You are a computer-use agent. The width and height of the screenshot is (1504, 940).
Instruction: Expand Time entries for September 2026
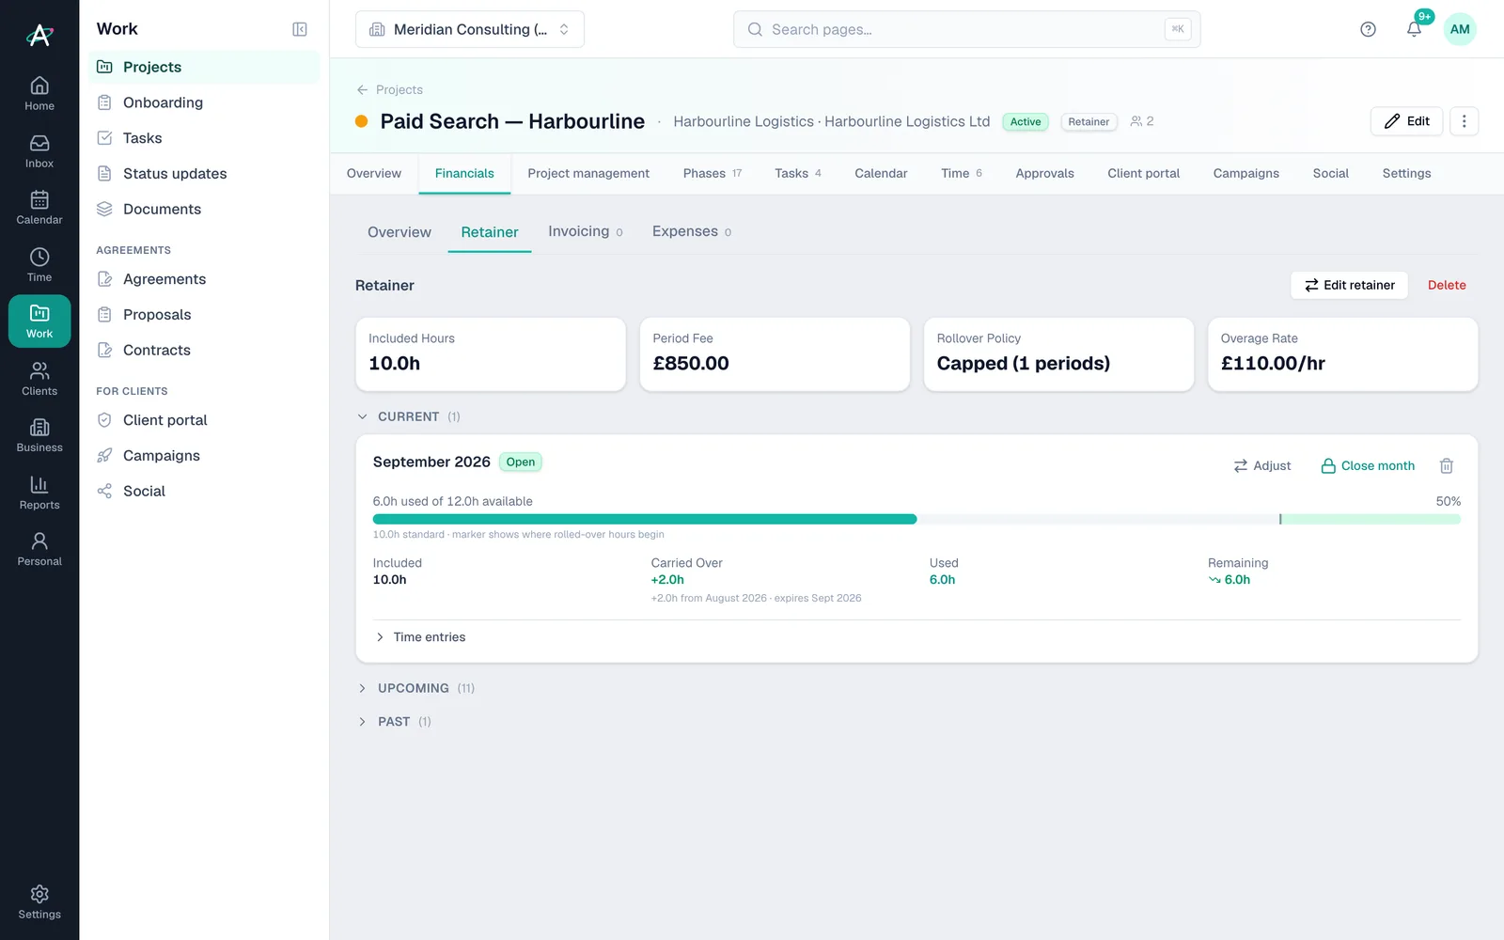[x=420, y=637]
